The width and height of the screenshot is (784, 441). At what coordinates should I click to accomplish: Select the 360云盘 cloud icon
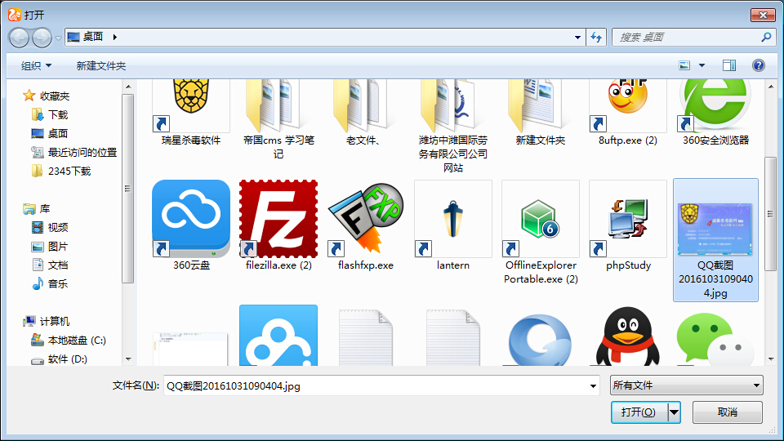[x=191, y=219]
